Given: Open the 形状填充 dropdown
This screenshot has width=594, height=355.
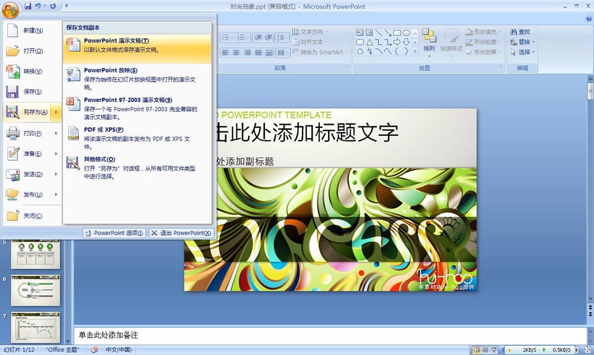Looking at the screenshot, I should [484, 31].
